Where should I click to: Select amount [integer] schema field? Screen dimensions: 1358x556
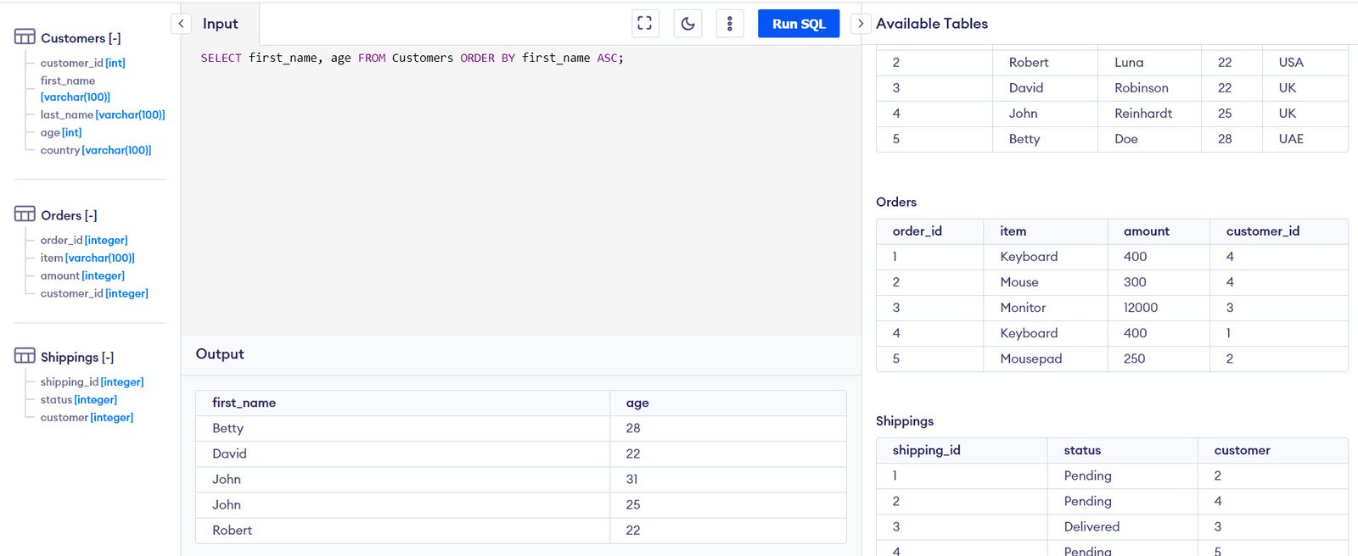pos(82,275)
